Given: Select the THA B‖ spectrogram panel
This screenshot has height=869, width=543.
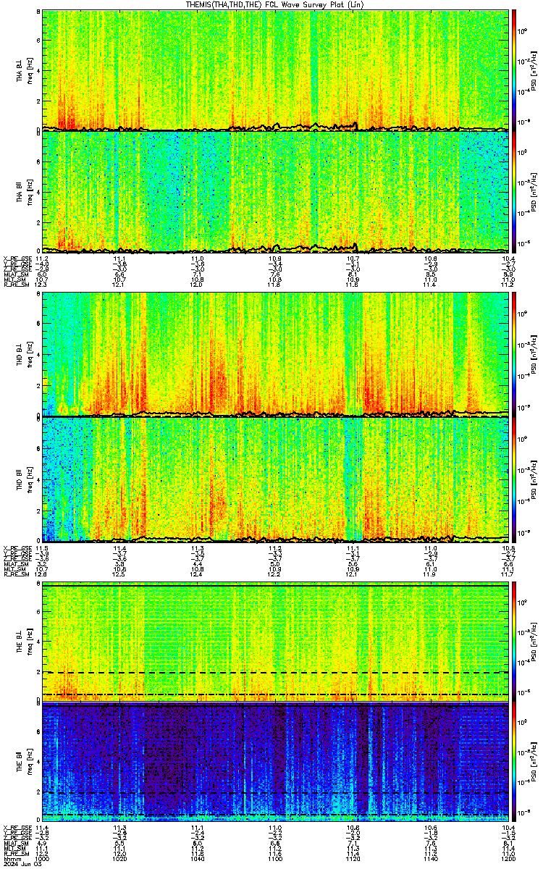Looking at the screenshot, I should (275, 191).
